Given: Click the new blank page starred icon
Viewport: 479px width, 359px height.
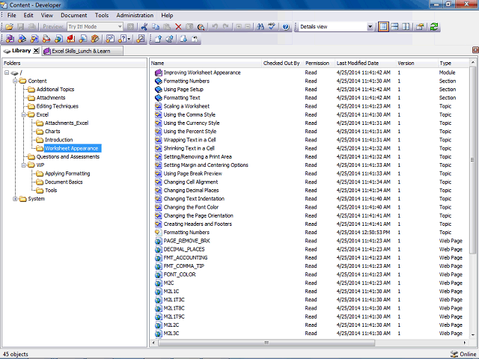Looking at the screenshot, I should pos(83,39).
